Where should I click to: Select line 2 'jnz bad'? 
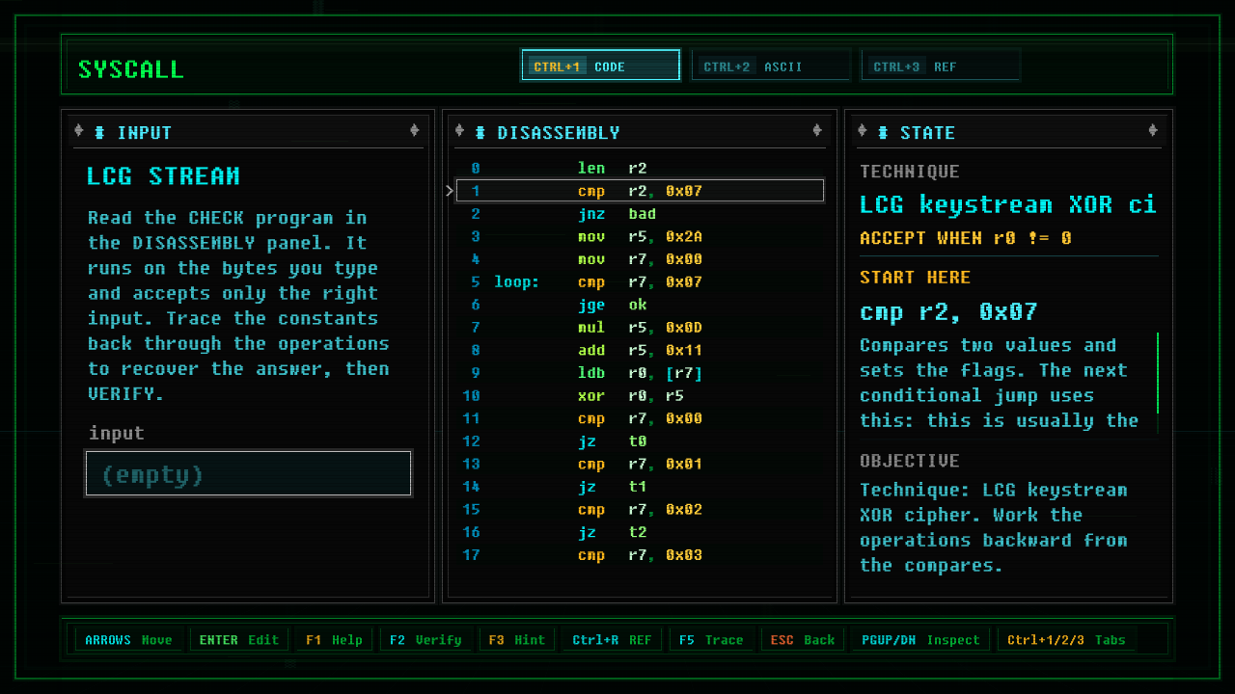(640, 214)
